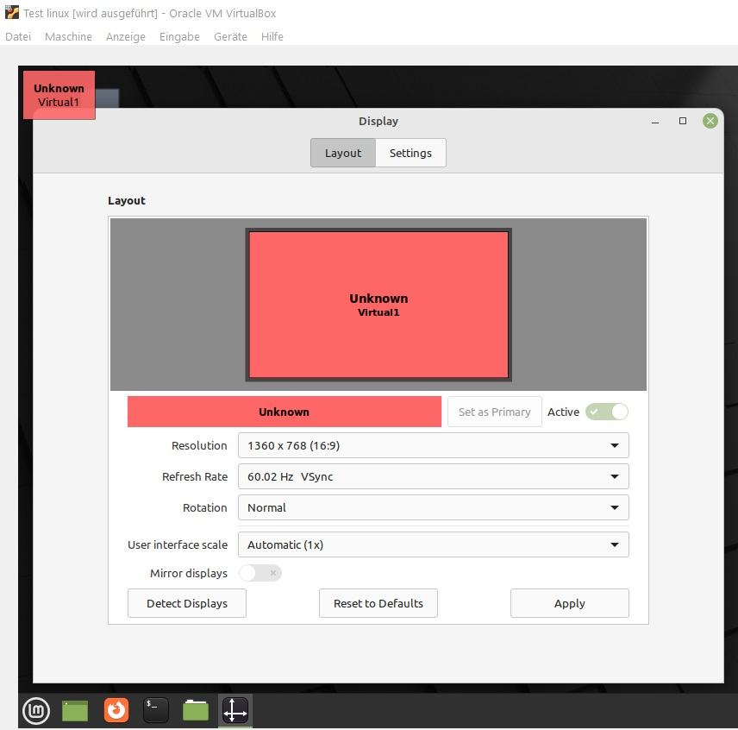Close the Display window
This screenshot has height=730, width=738.
pos(710,121)
